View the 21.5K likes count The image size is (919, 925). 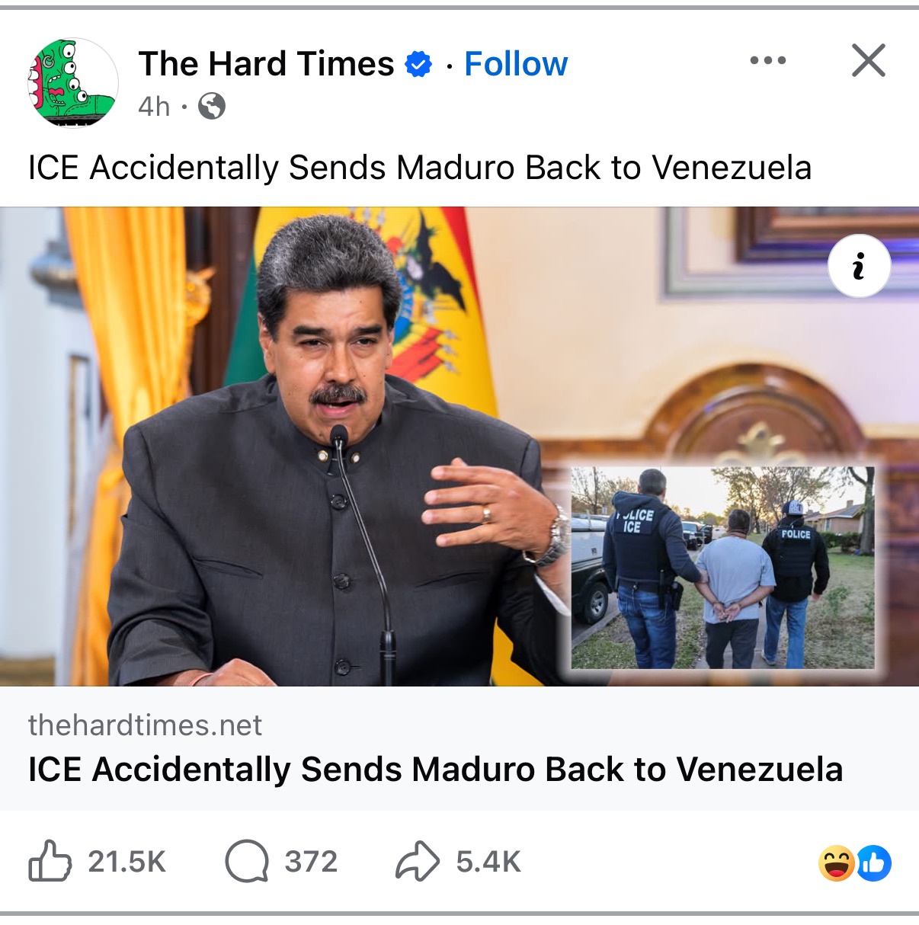(x=126, y=862)
